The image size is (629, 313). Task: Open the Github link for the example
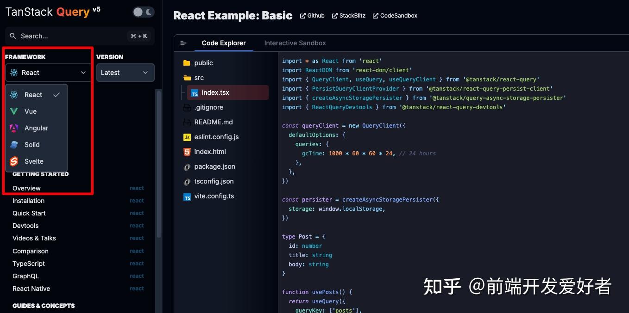click(312, 16)
